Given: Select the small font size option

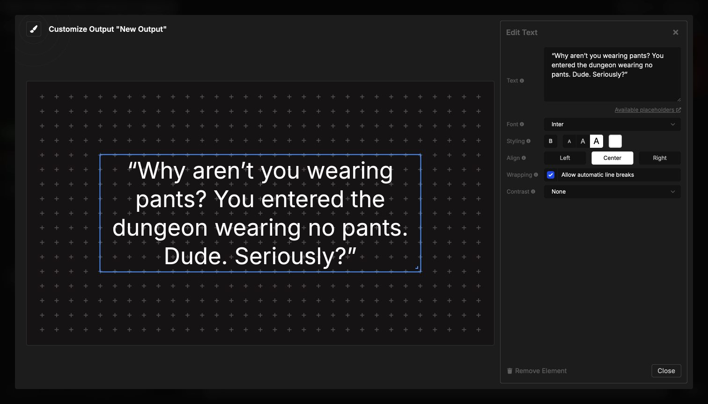Looking at the screenshot, I should [x=569, y=141].
